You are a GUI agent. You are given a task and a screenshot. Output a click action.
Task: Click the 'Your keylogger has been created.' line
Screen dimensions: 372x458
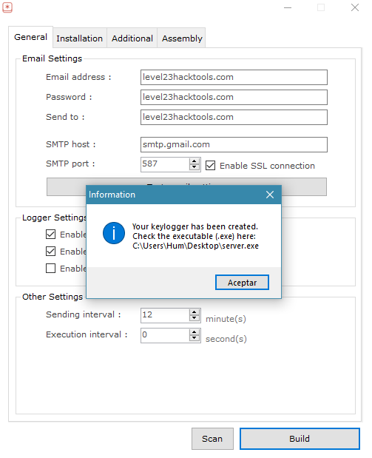point(195,226)
